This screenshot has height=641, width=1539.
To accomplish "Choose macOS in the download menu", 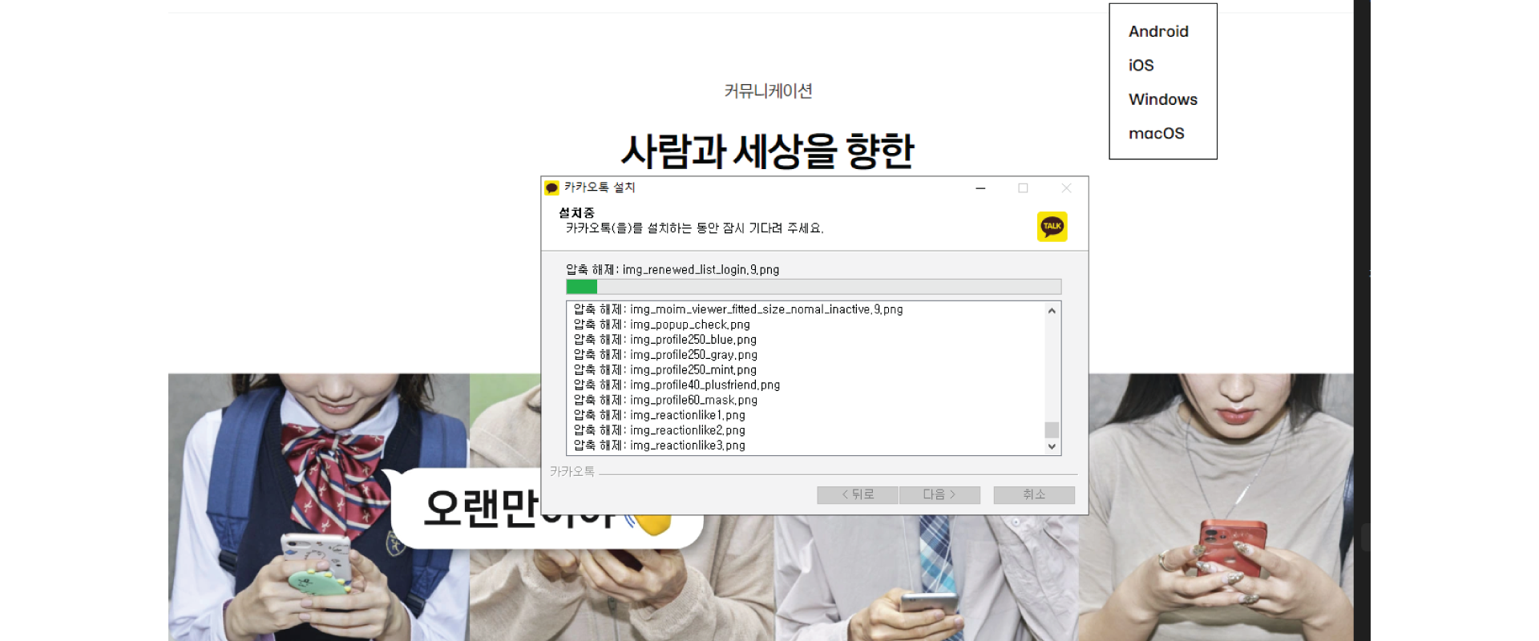I will point(1156,133).
